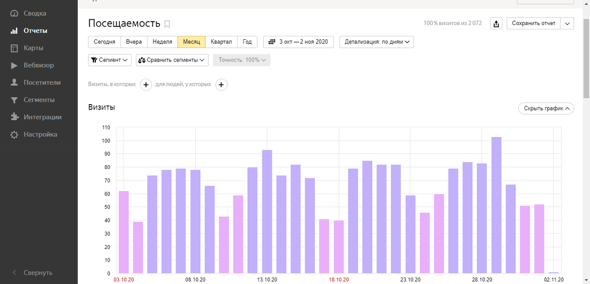The image size is (590, 284).
Task: Click the Сегменты funnel icon
Action: point(14,100)
